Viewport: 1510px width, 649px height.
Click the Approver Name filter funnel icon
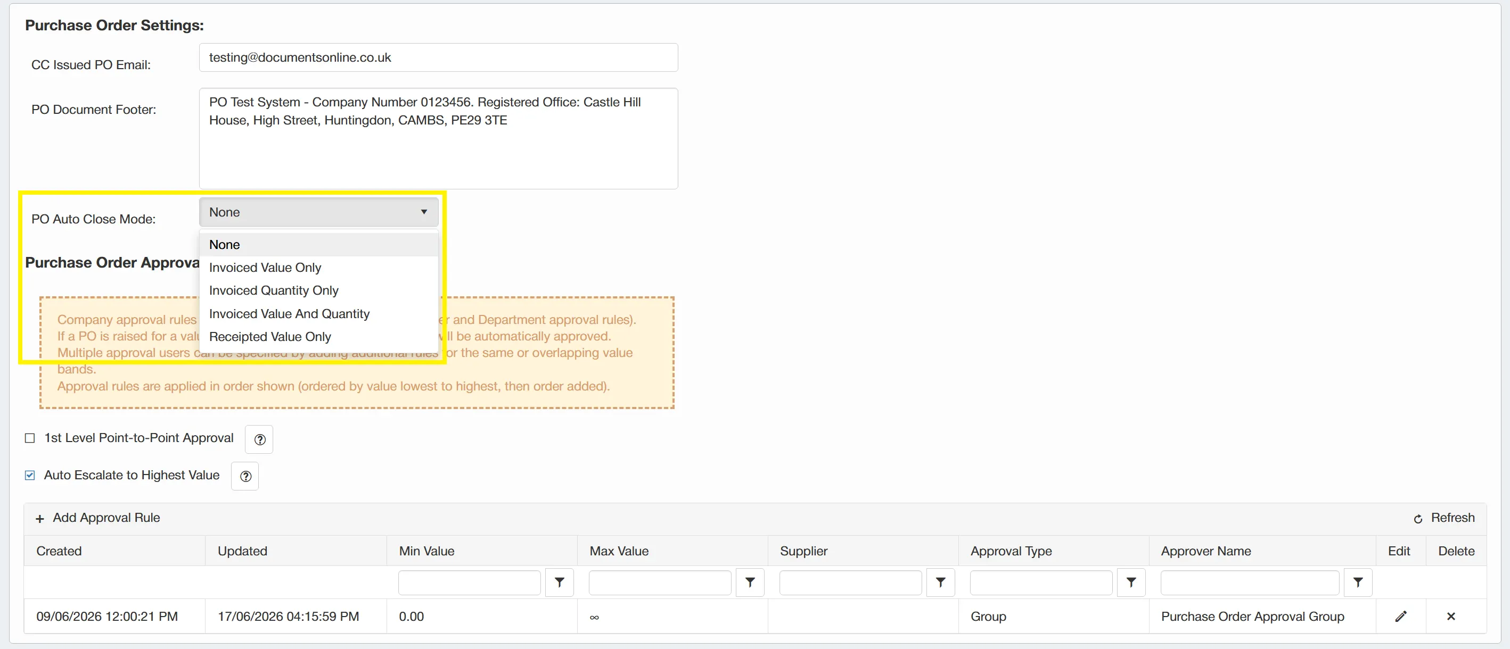pyautogui.click(x=1358, y=582)
